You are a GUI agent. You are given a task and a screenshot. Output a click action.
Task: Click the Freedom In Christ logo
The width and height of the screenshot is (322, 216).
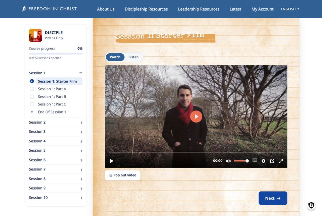tap(49, 9)
